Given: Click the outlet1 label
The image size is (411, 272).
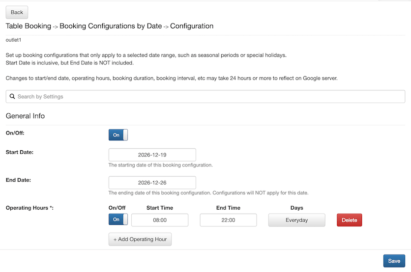Looking at the screenshot, I should (13, 40).
